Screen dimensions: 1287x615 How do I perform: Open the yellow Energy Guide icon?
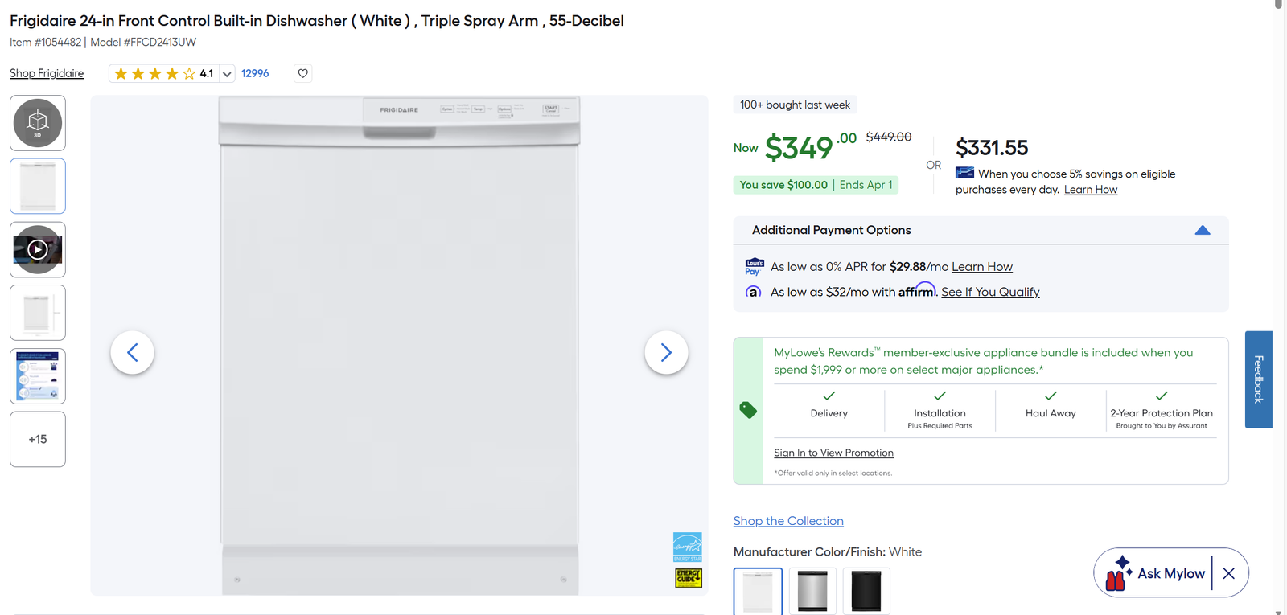pos(688,578)
